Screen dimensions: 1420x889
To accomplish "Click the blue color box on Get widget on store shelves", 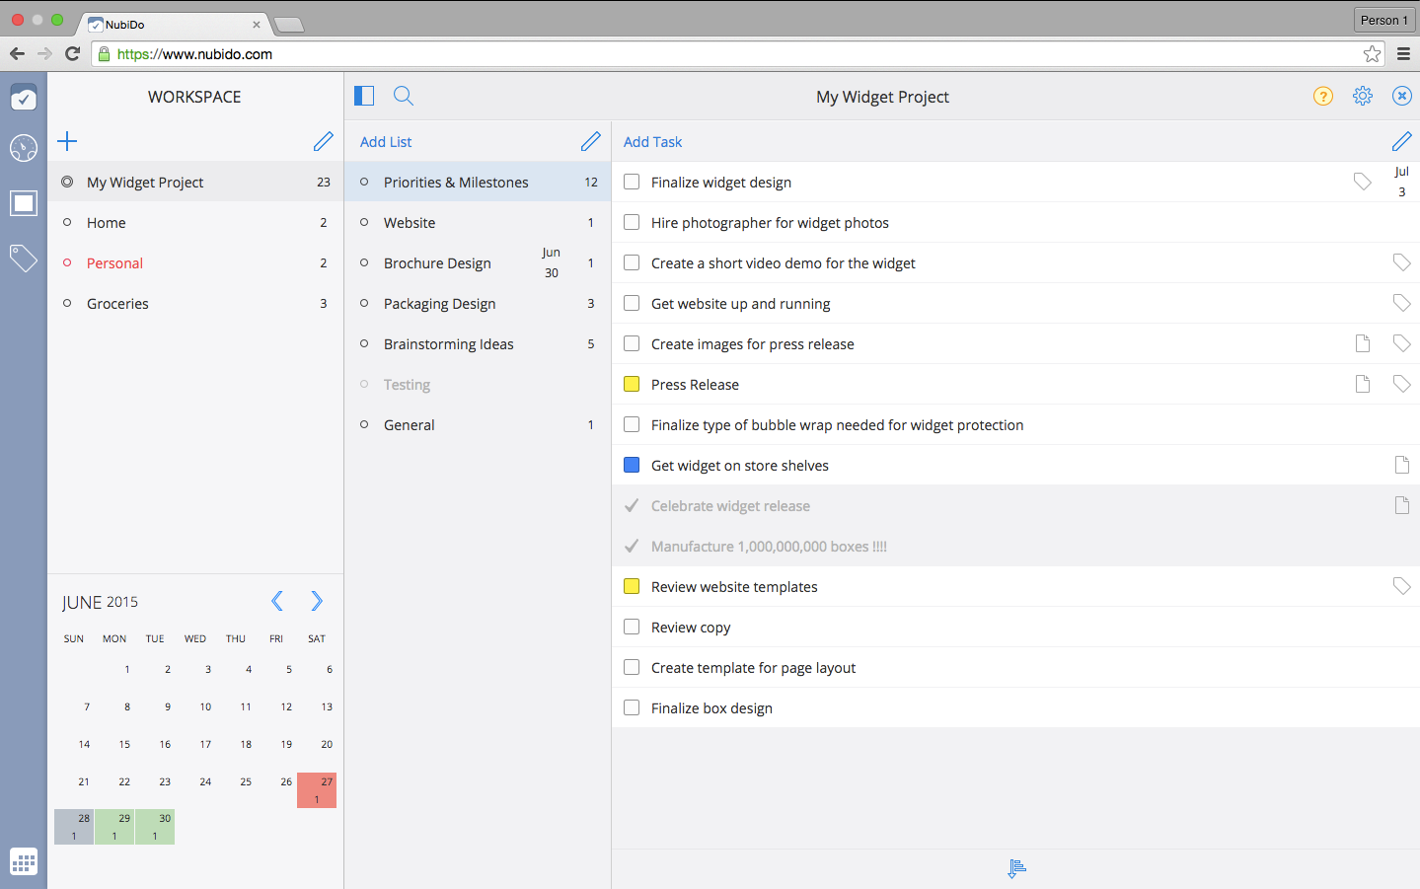I will point(632,465).
